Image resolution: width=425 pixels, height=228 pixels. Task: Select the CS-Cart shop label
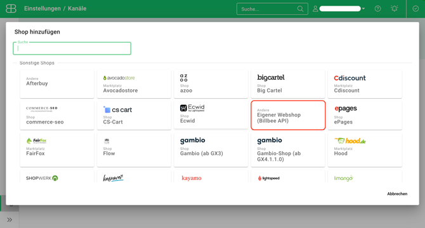click(113, 122)
